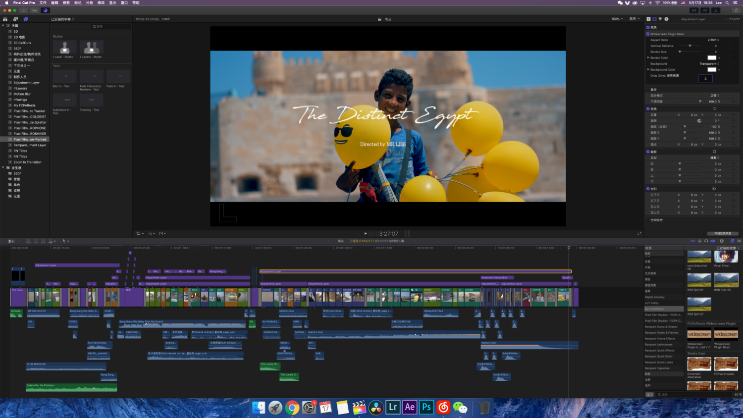Open Spotlight search in menu bar
Viewport: 743px width, 418px height.
point(727,2)
